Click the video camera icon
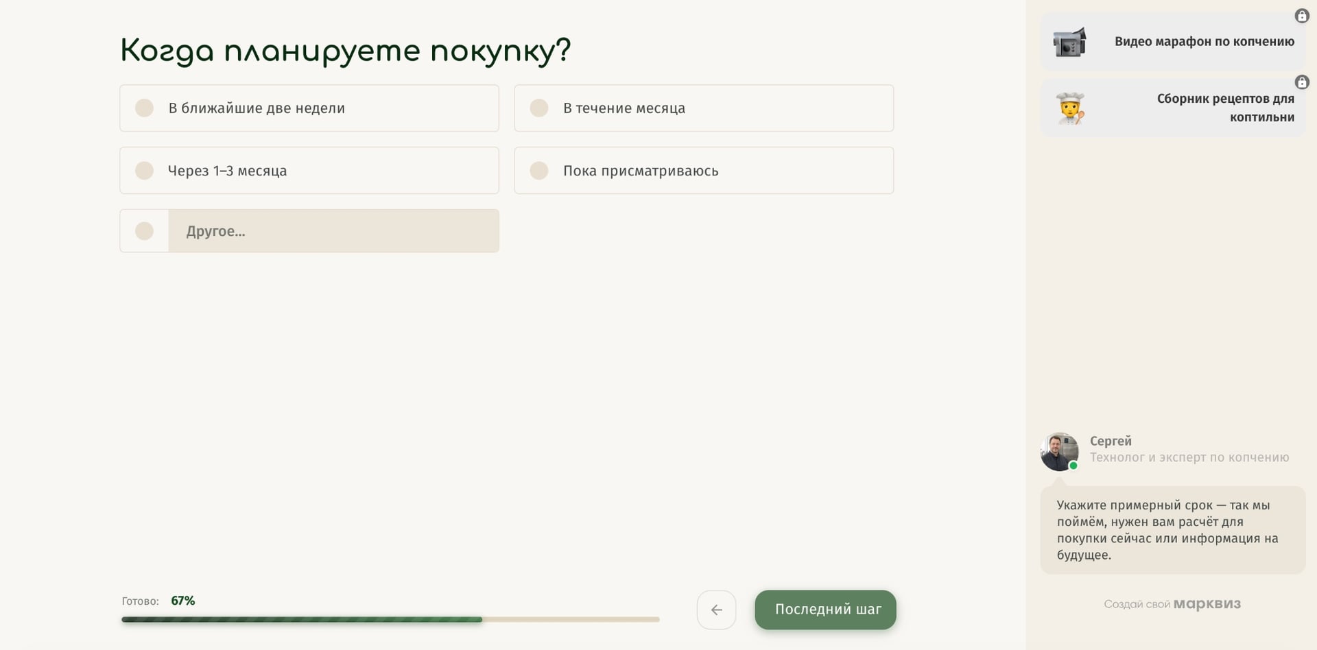This screenshot has height=650, width=1317. [x=1069, y=42]
